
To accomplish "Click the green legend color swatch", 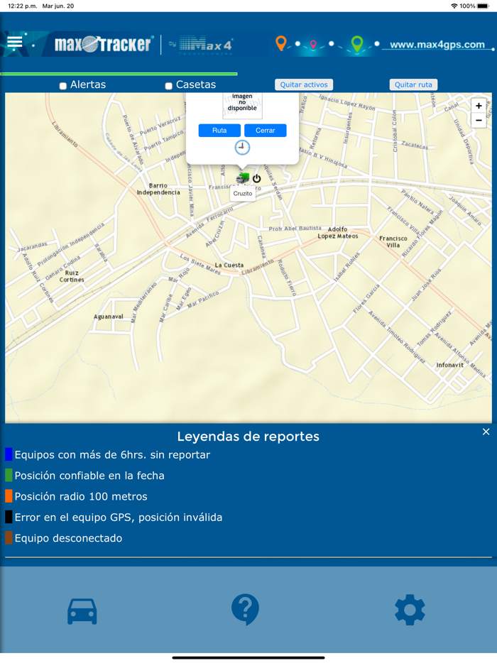I will pyautogui.click(x=9, y=476).
